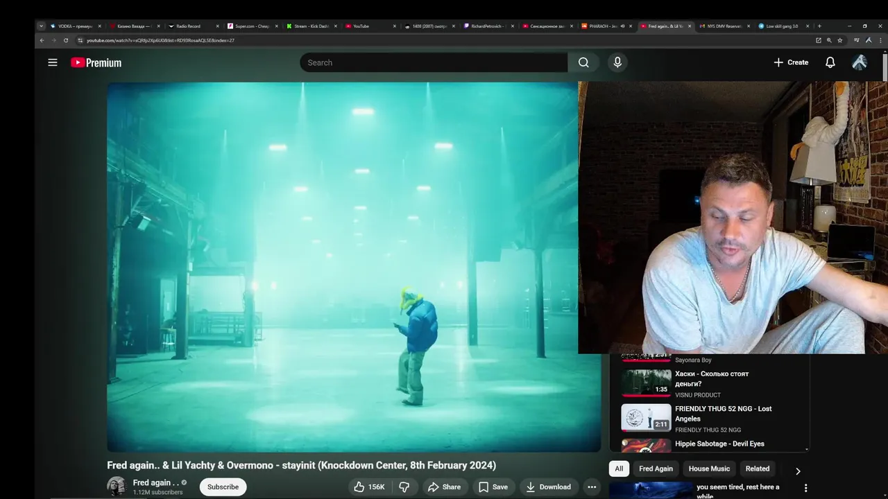The image size is (888, 499).
Task: Click the browser address bar URL
Action: 160,40
